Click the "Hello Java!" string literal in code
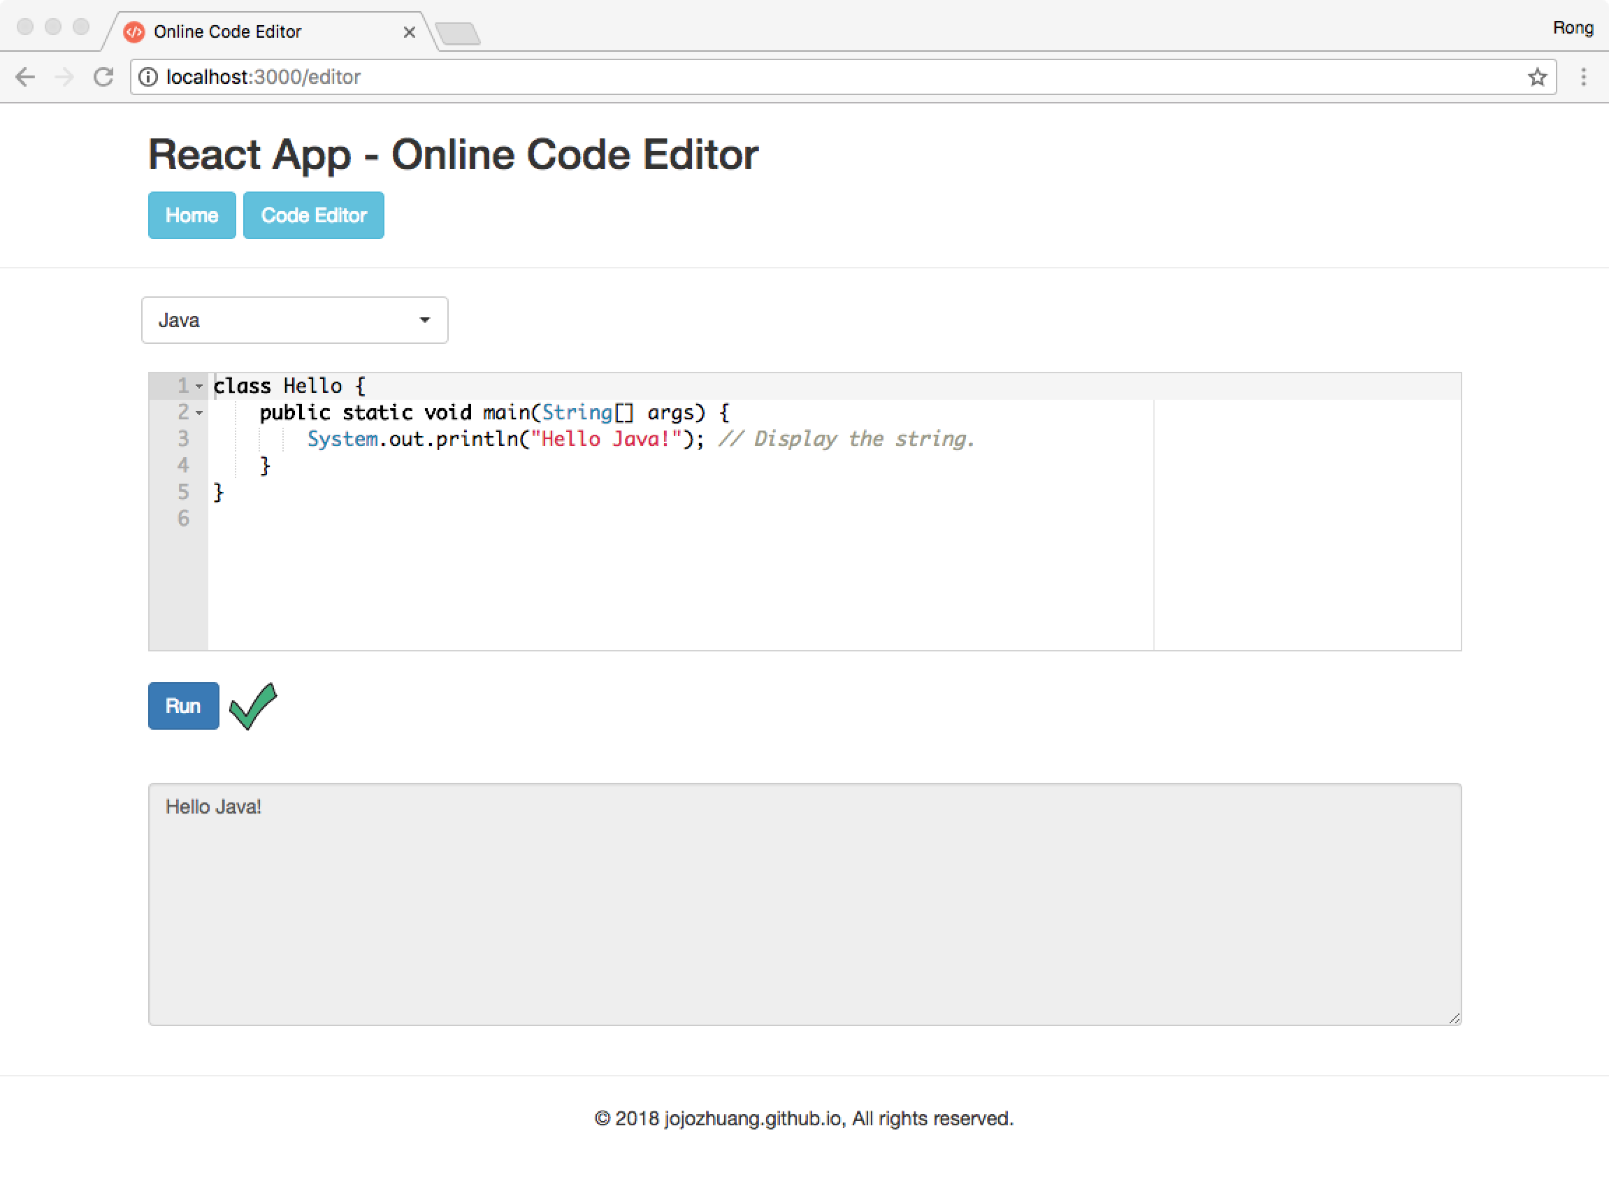This screenshot has width=1609, height=1198. 606,440
